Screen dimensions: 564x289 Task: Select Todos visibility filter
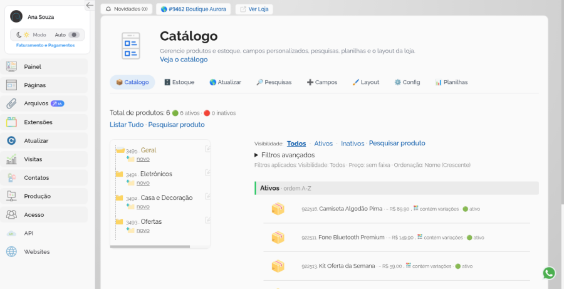tap(296, 144)
